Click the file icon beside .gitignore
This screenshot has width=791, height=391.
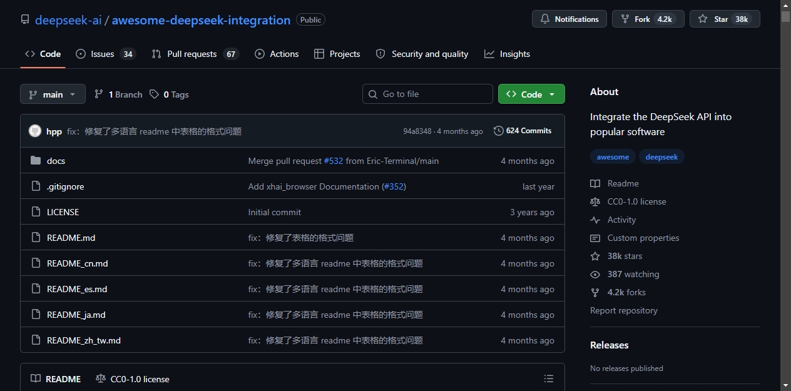[x=36, y=186]
